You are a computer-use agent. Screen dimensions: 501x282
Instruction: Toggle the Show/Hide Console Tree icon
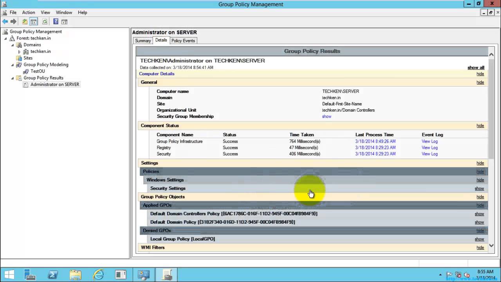tap(34, 22)
